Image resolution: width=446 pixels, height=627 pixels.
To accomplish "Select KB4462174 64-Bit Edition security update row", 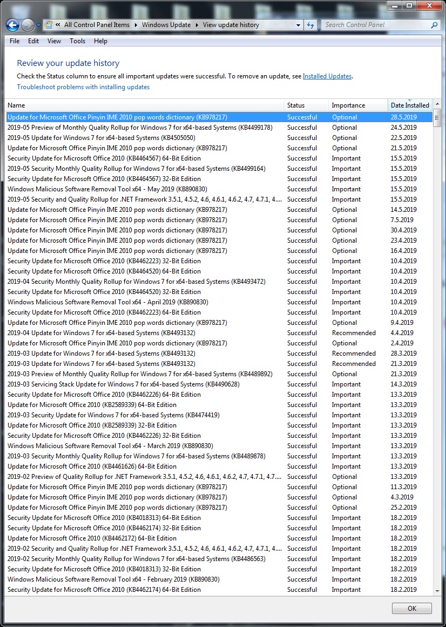I will click(219, 589).
